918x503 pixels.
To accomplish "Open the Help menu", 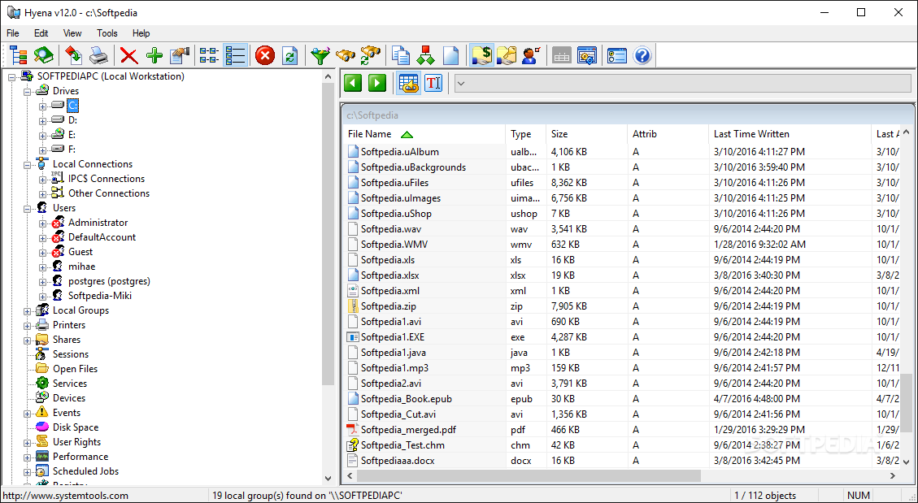I will click(141, 33).
